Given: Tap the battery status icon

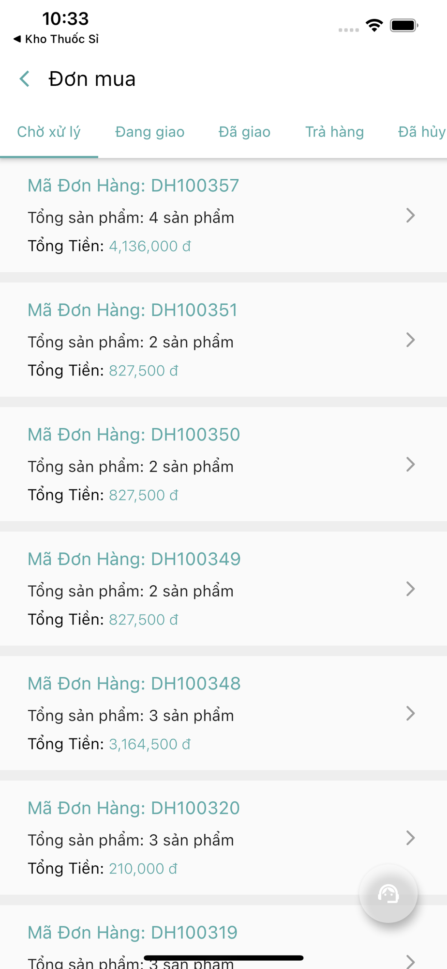Looking at the screenshot, I should point(404,25).
